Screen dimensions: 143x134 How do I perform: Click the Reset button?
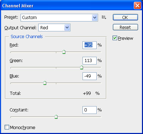pyautogui.click(x=125, y=27)
